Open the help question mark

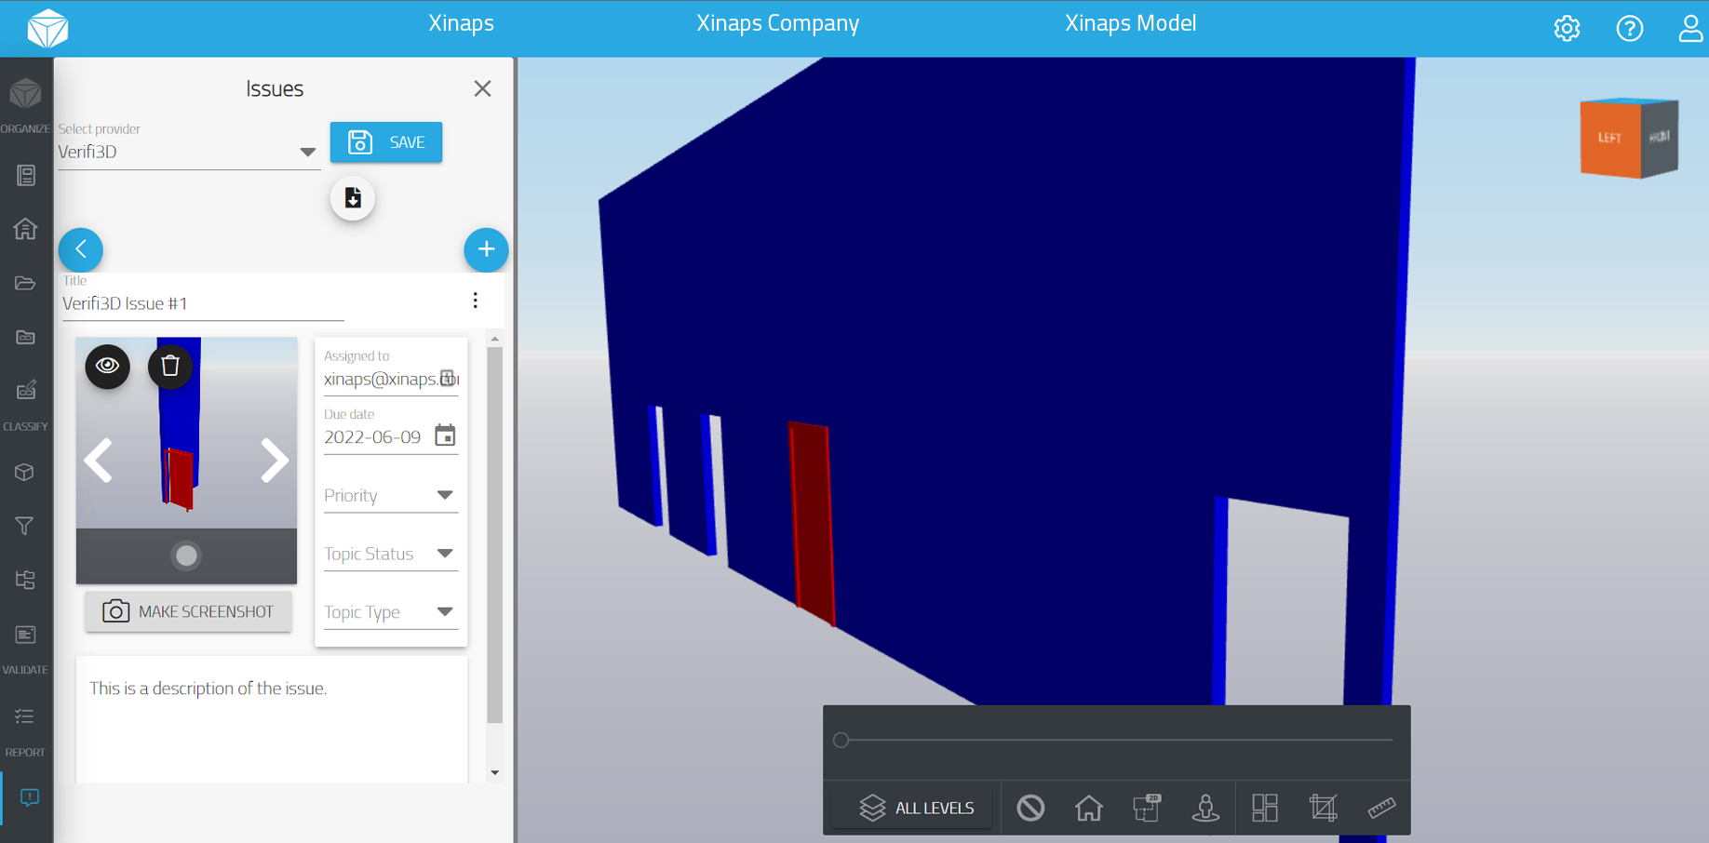(1629, 29)
